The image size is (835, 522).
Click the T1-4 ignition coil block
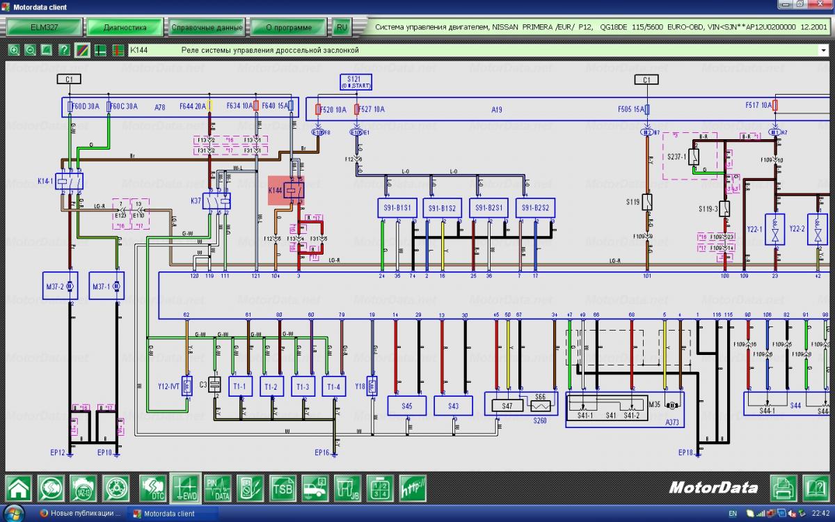click(334, 387)
